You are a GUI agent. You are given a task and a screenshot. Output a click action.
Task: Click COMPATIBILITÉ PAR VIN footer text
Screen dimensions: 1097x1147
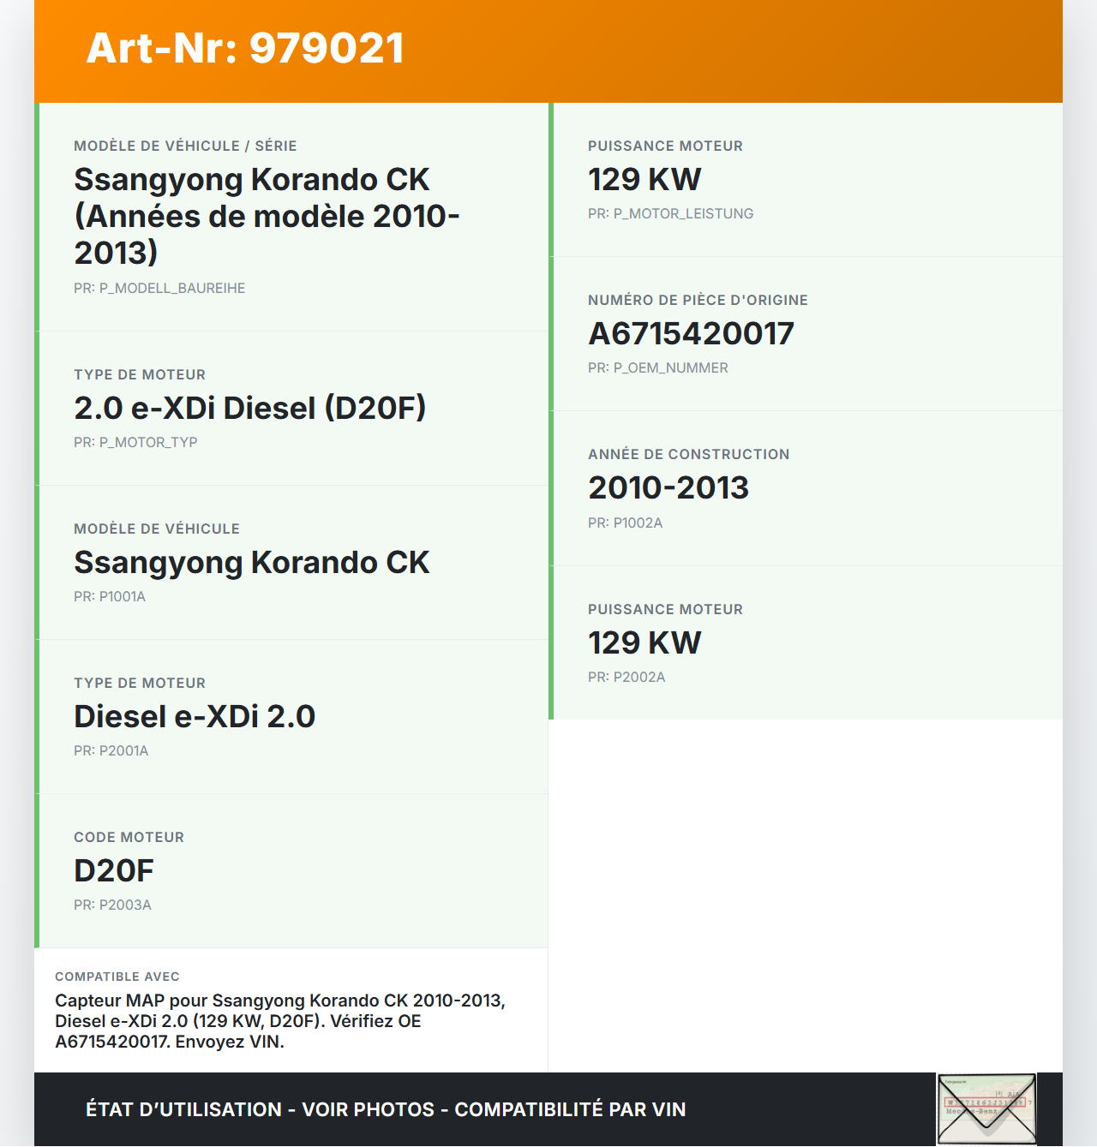click(x=569, y=1108)
